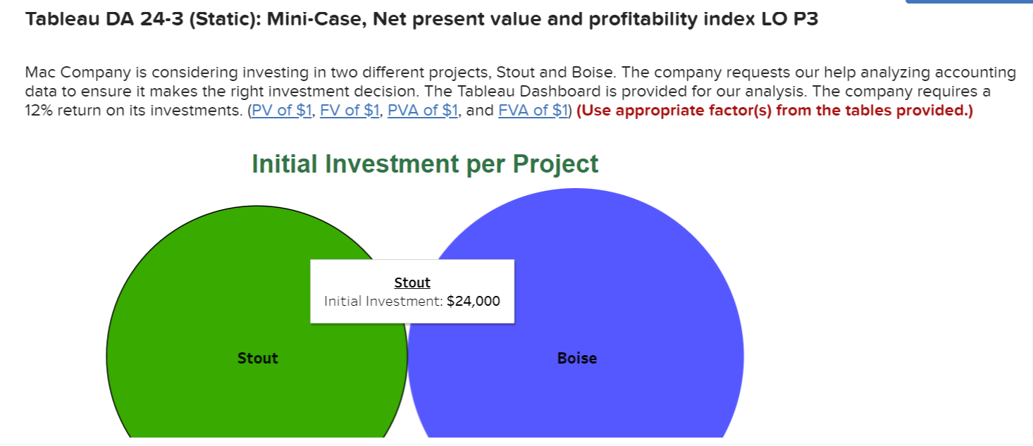Select the underlined Stout heading in the tooltip
The image size is (1033, 446).
pos(412,282)
